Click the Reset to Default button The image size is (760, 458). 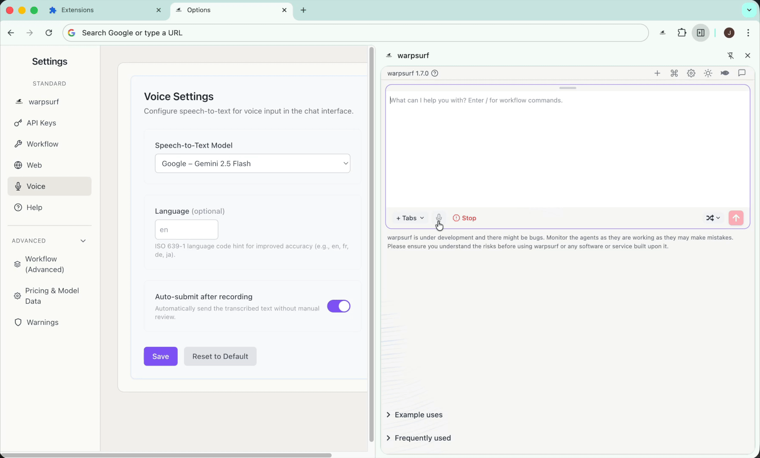[220, 356]
